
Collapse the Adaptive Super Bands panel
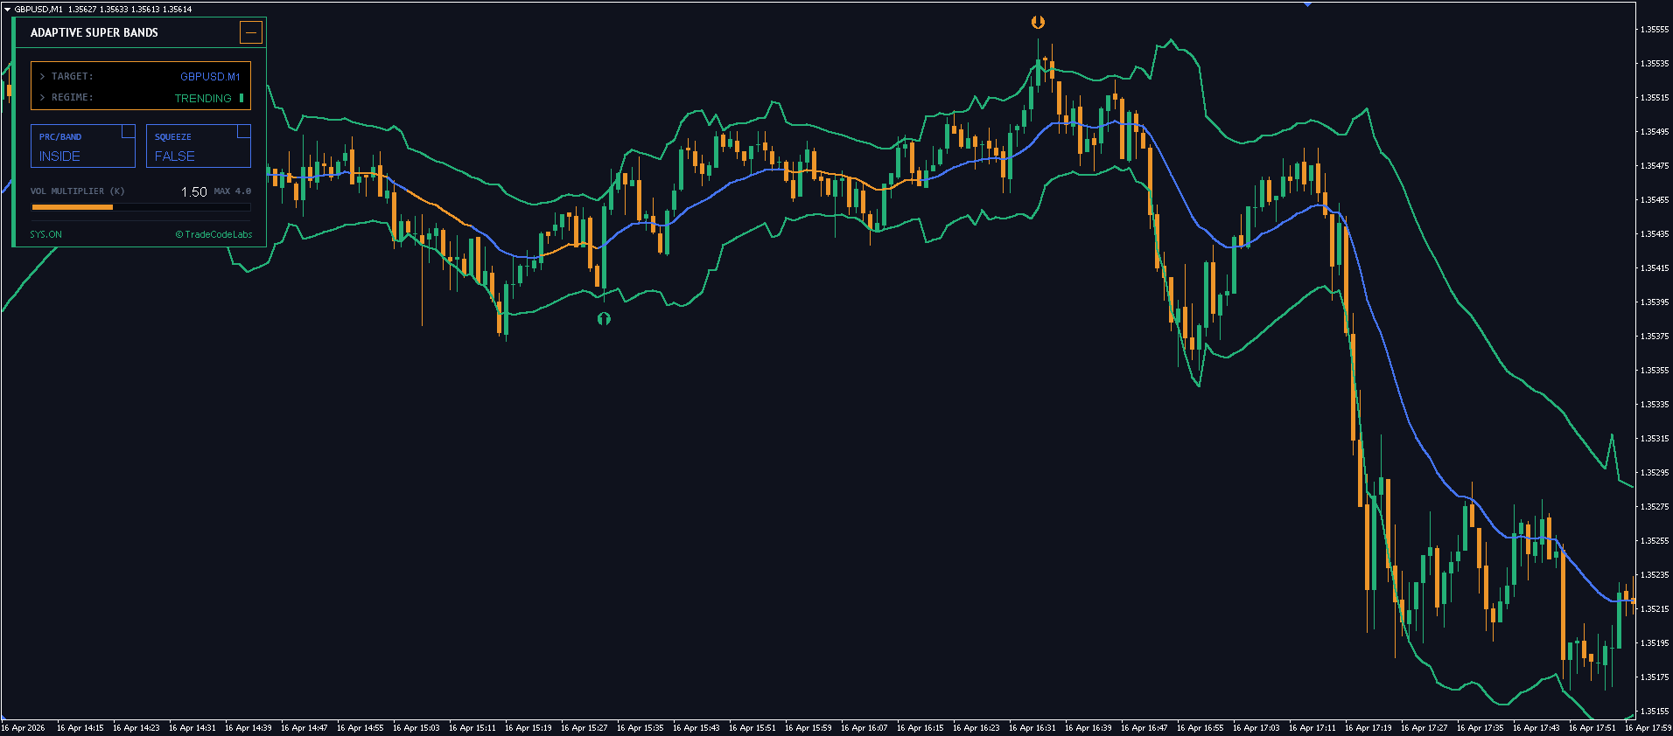(250, 32)
